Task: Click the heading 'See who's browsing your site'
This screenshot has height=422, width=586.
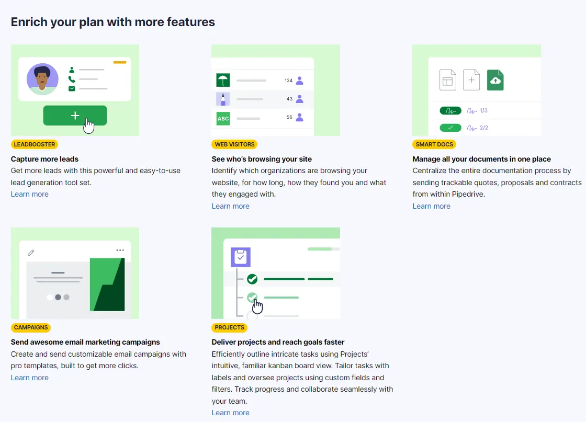Action: (262, 159)
